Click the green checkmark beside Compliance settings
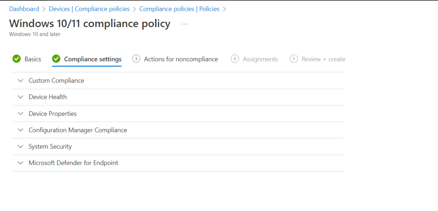This screenshot has width=438, height=211. 56,59
